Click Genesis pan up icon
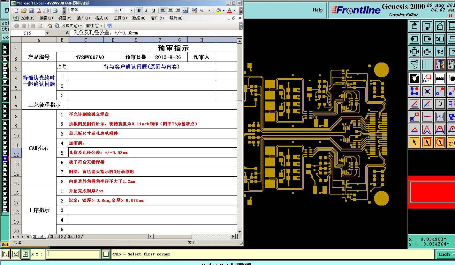Viewport: 455px width, 265px height. 414,26
